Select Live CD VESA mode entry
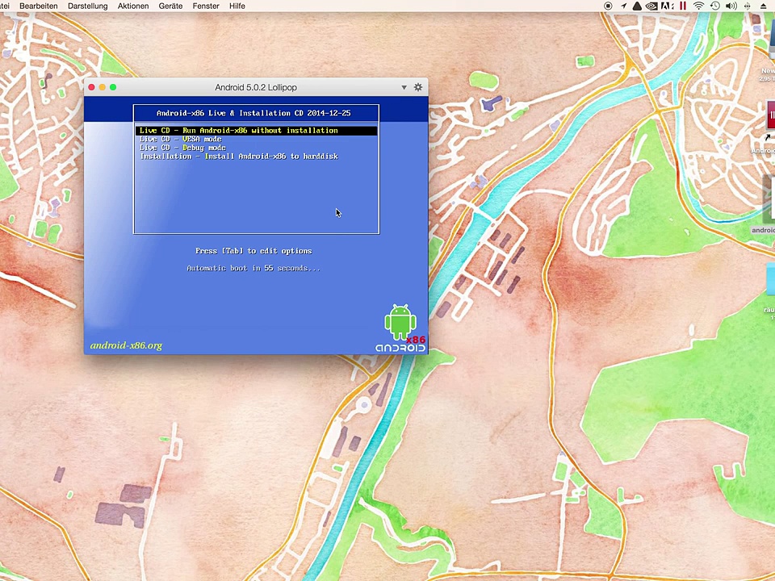The width and height of the screenshot is (775, 581). [x=180, y=140]
